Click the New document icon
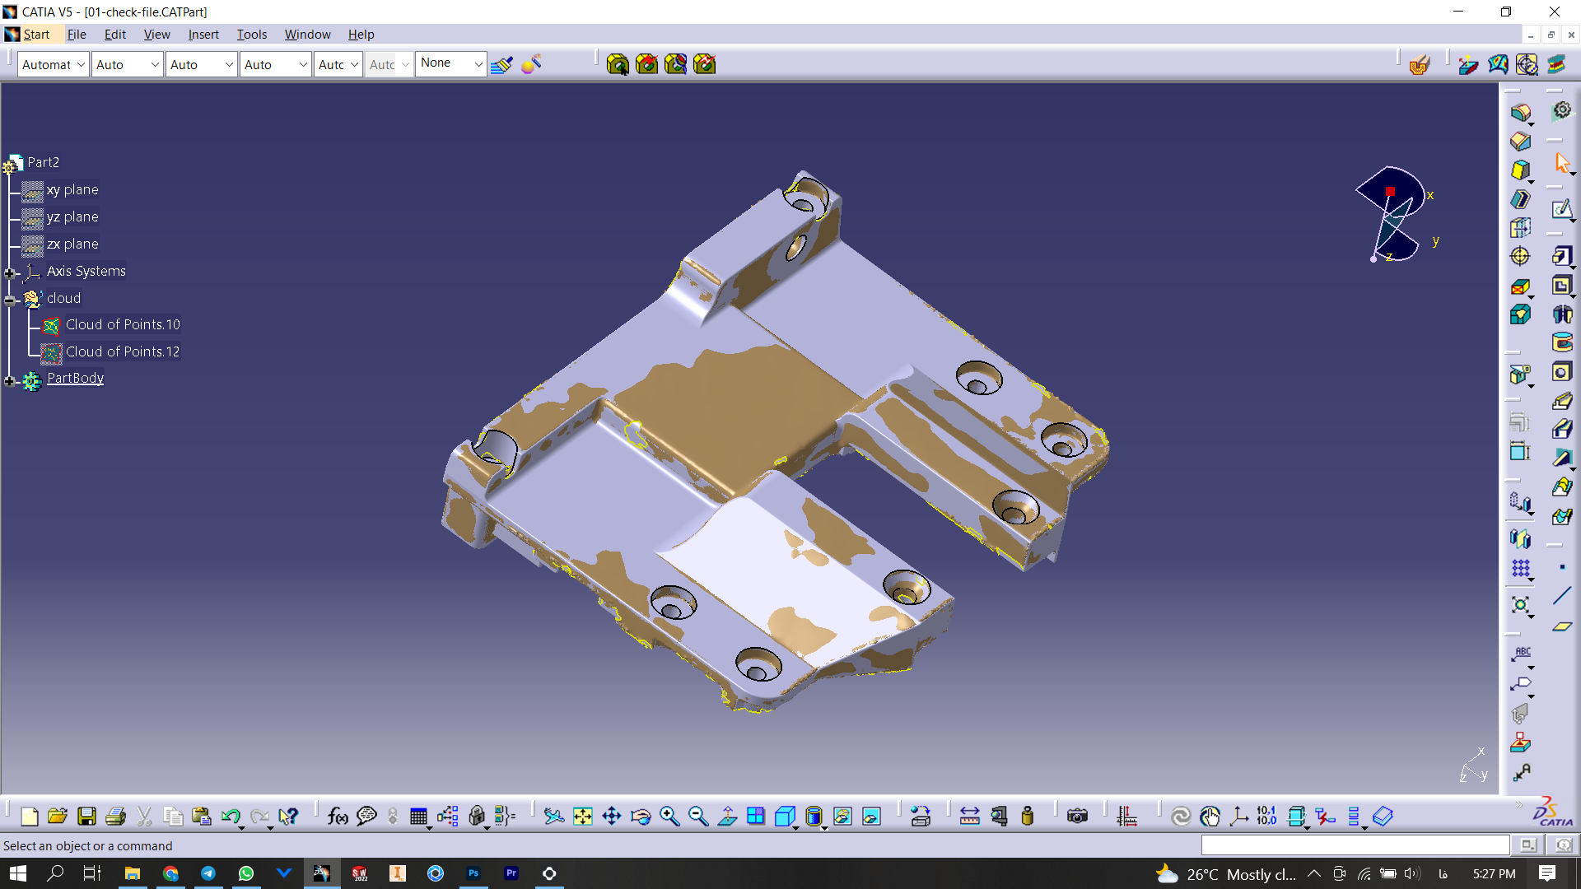The image size is (1581, 889). (x=30, y=816)
